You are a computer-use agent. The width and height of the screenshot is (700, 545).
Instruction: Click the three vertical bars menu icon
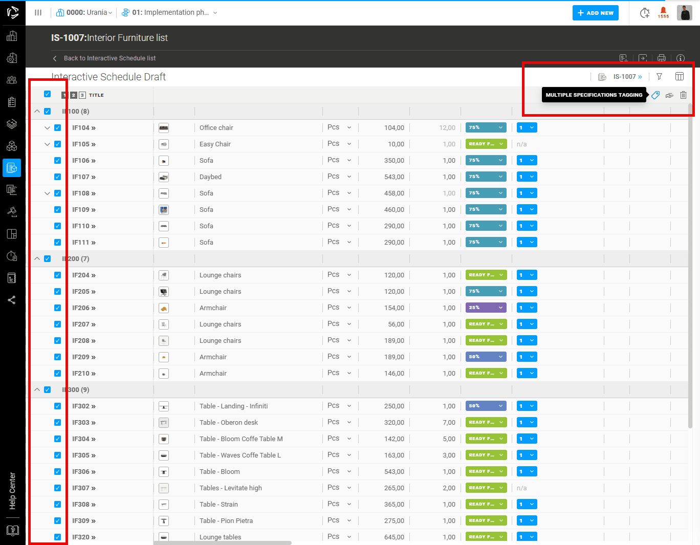click(38, 13)
